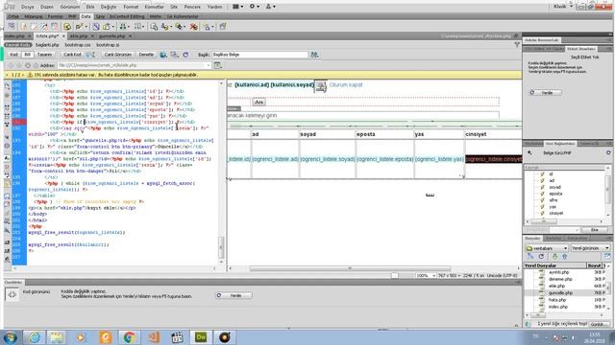
Task: Open the Görünüm menu
Action: click(x=70, y=7)
